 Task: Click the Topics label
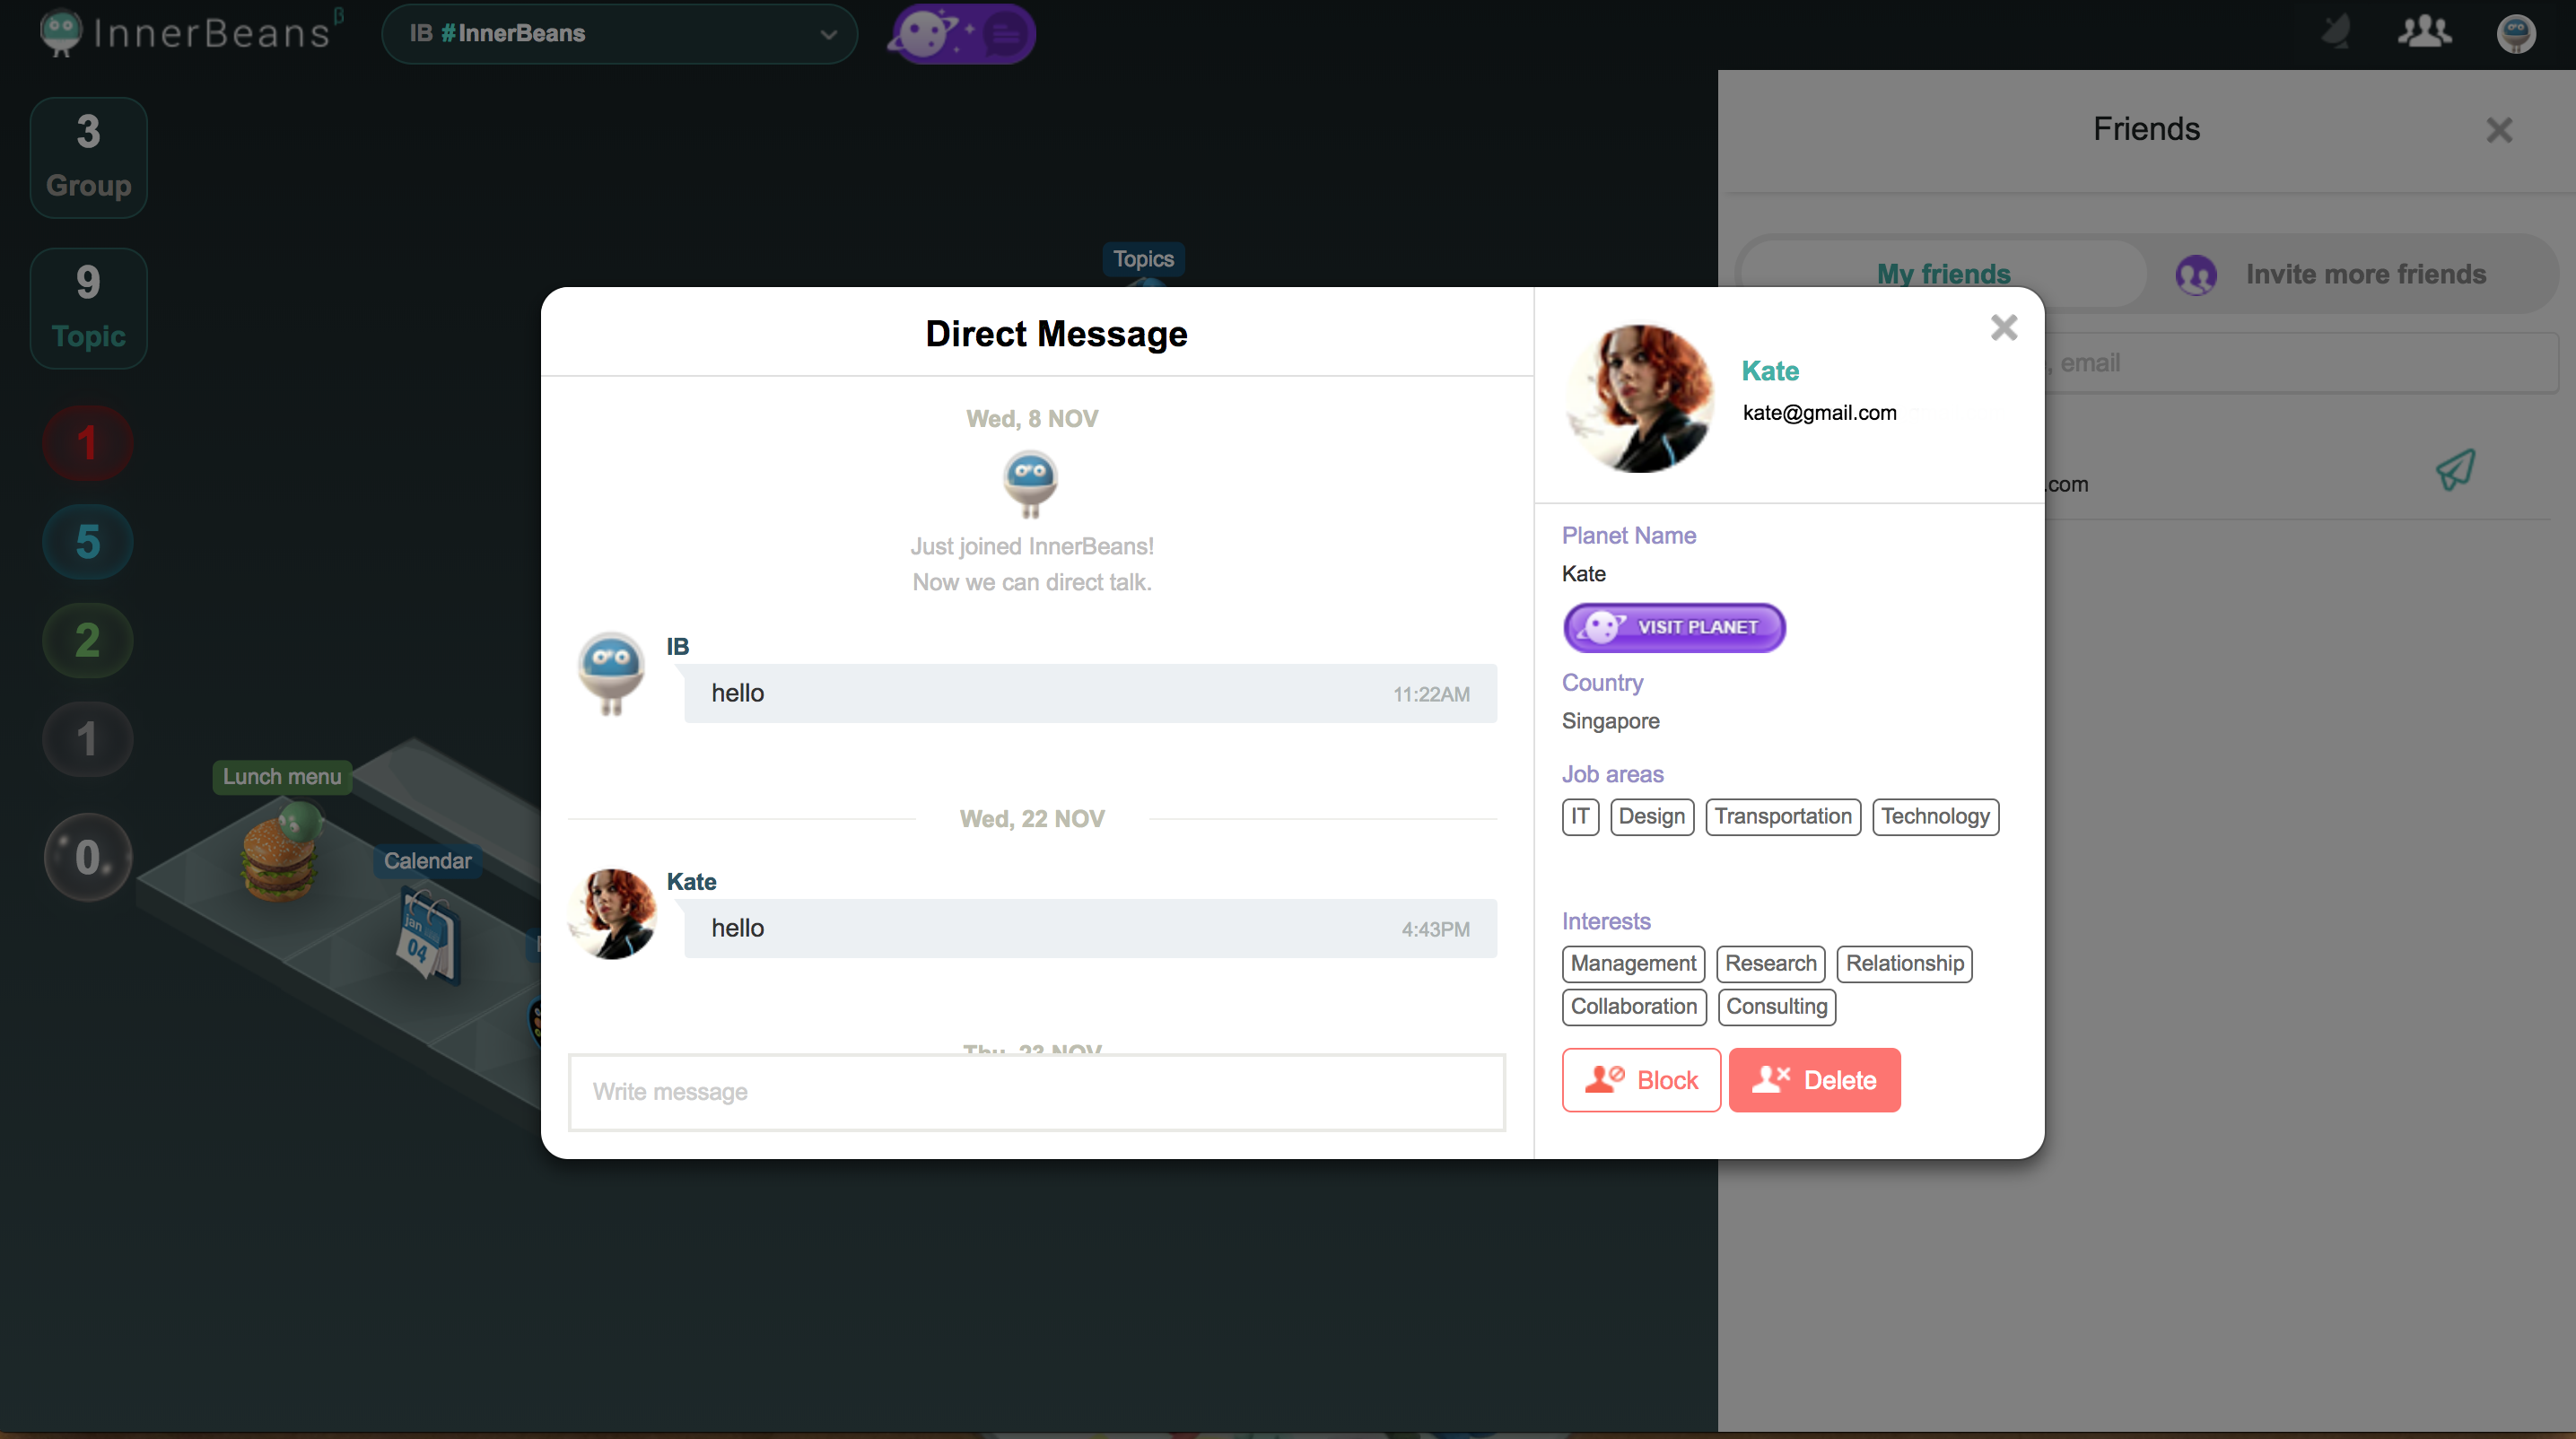pyautogui.click(x=1144, y=259)
